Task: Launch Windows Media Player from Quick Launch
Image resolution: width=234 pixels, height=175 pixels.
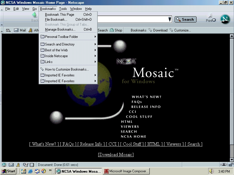Action: [44, 171]
